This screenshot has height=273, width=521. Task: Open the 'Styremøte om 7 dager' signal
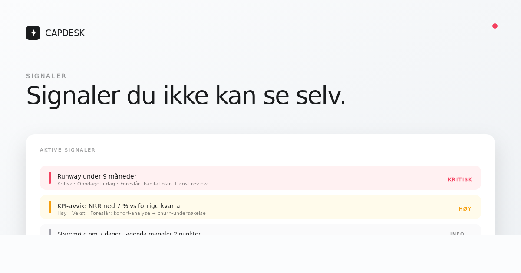(x=129, y=234)
